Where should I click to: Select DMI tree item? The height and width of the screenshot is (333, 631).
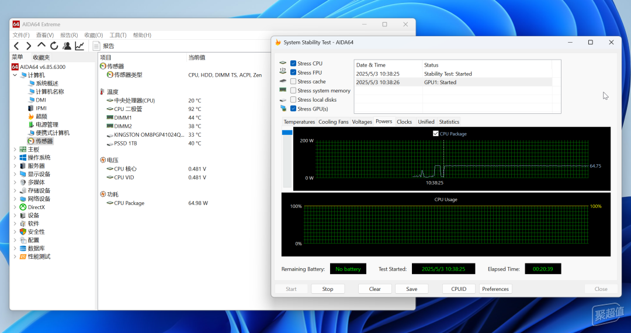tap(41, 100)
